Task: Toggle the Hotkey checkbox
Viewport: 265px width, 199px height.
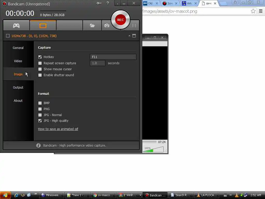Action: click(40, 57)
